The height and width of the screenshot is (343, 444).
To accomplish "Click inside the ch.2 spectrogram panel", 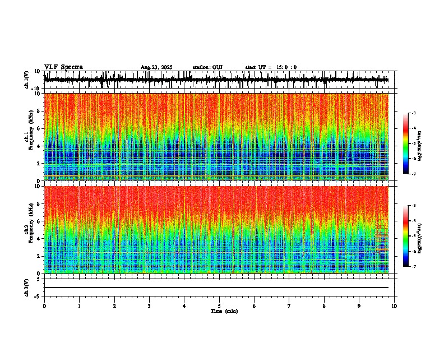I will coord(216,230).
